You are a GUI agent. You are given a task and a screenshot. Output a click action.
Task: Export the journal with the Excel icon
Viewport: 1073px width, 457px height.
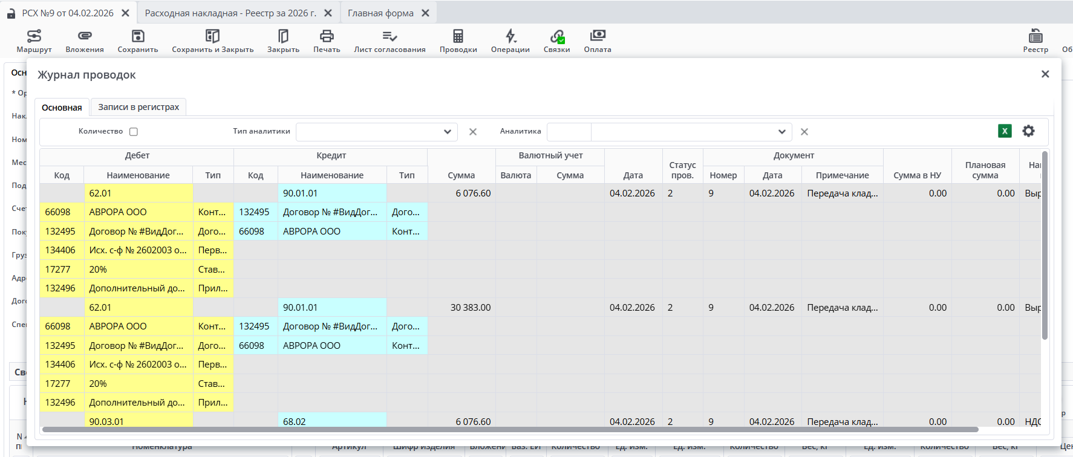[x=1005, y=131]
